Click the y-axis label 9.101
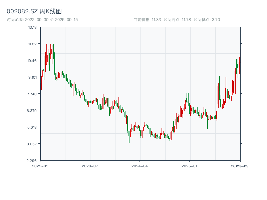This screenshot has width=267, height=200. (x=32, y=77)
